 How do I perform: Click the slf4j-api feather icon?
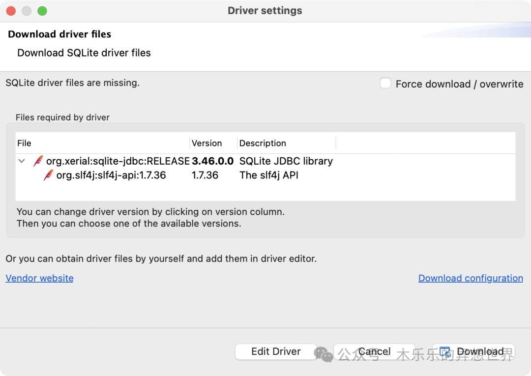tap(48, 175)
